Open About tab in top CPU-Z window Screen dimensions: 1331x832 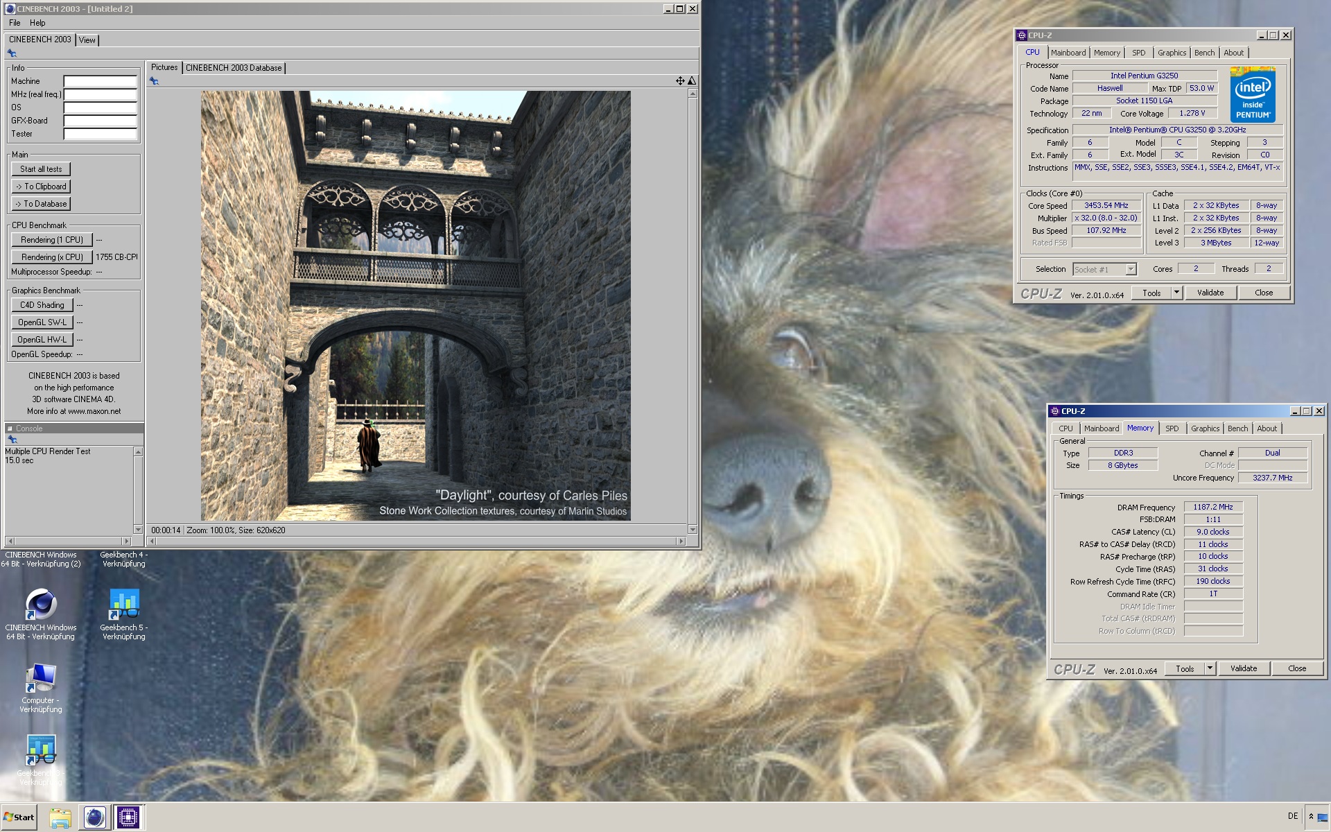click(1233, 53)
